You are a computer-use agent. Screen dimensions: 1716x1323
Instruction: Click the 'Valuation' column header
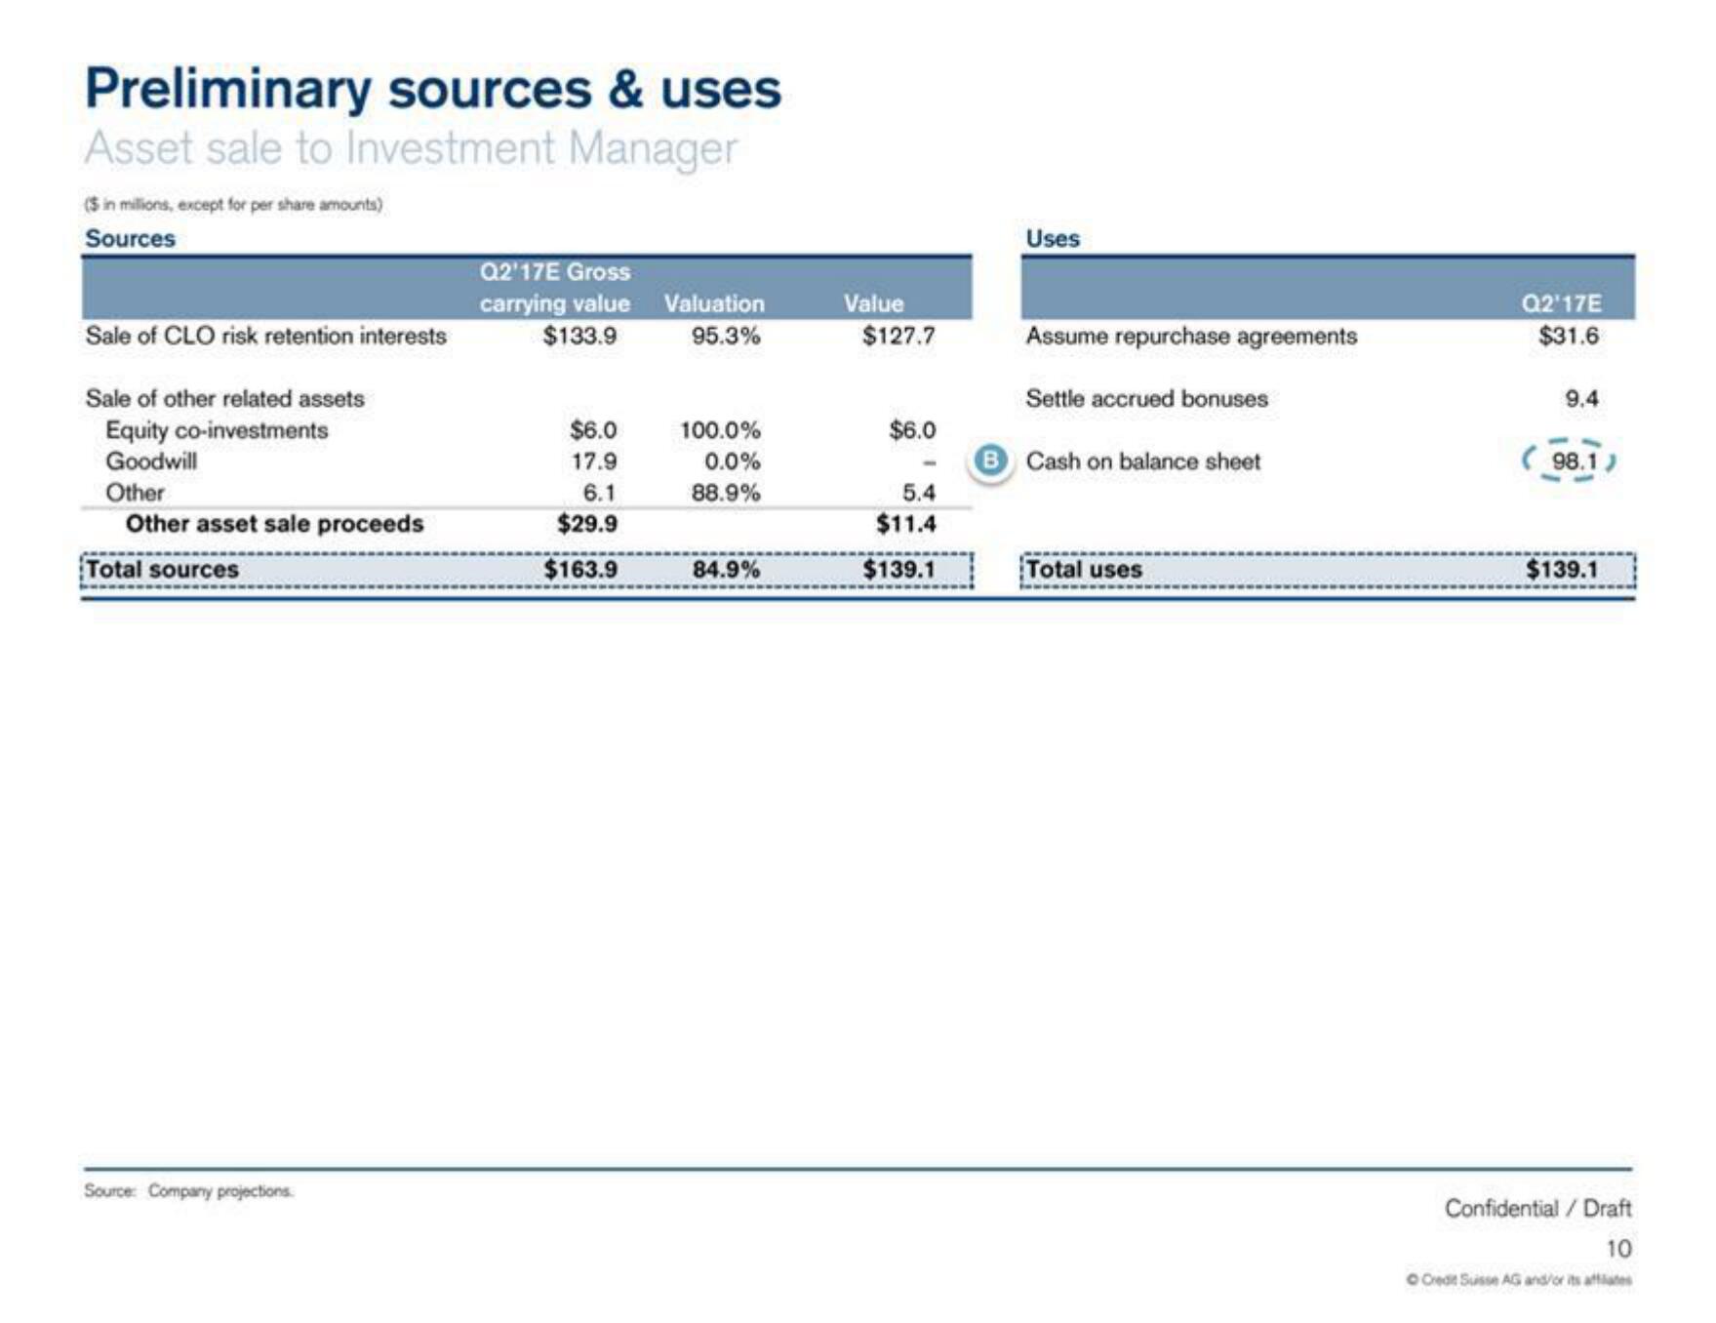[x=714, y=303]
